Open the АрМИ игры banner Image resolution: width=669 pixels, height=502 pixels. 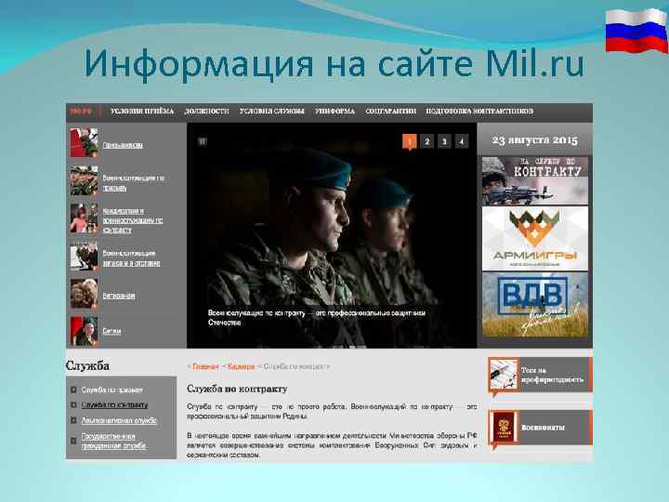(535, 238)
